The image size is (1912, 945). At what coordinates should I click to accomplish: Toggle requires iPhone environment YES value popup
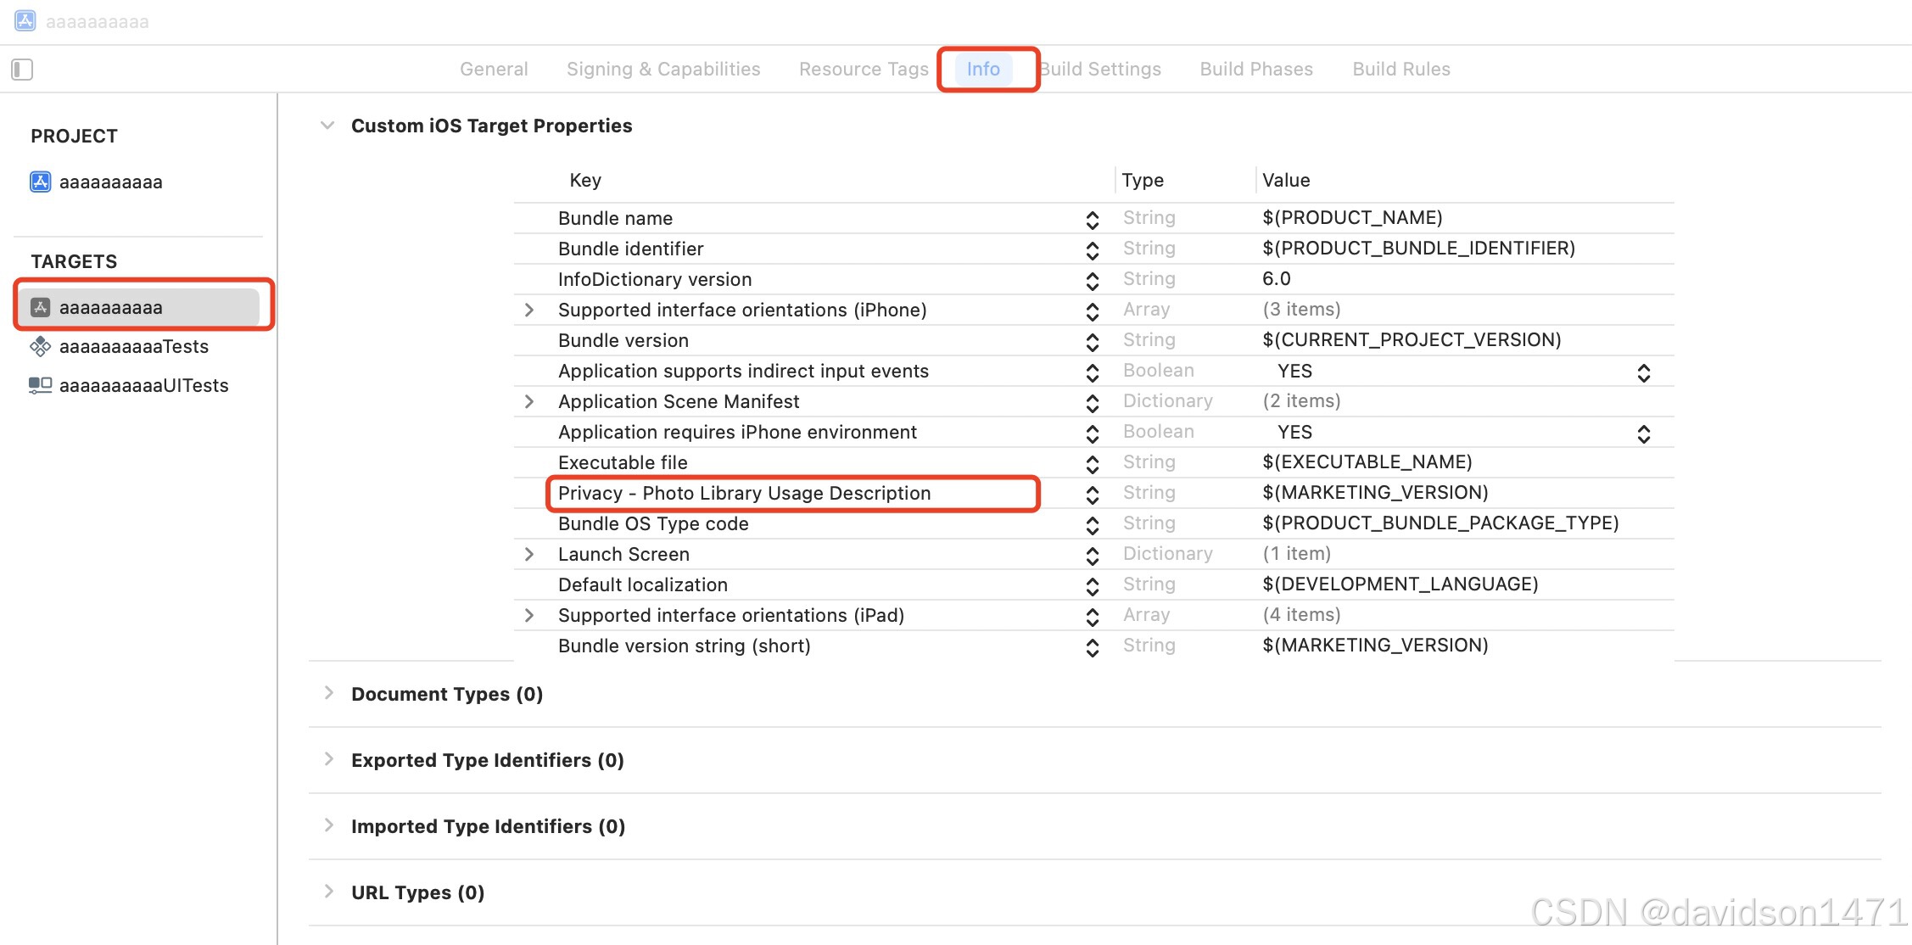coord(1643,433)
